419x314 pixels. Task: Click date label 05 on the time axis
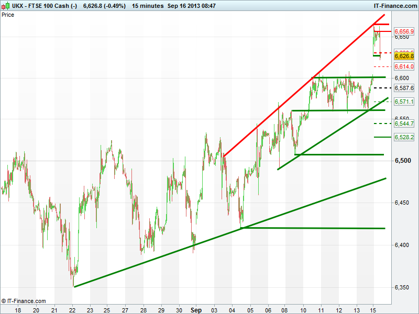(250, 310)
